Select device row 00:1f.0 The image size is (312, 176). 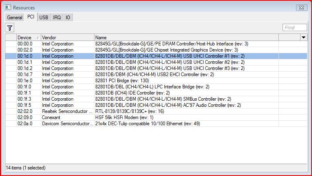tap(156, 87)
